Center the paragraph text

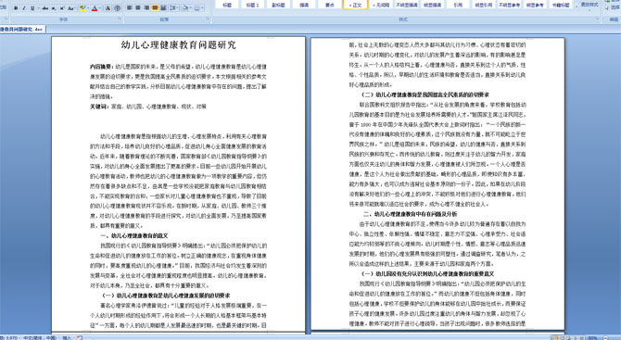point(138,8)
